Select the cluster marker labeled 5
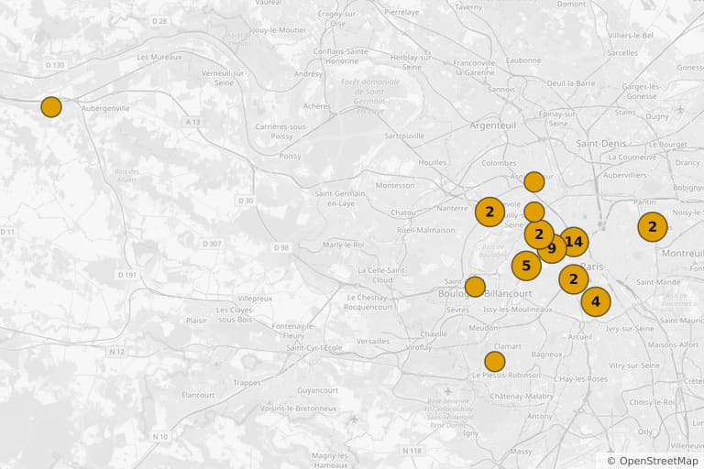704x469 pixels. [x=526, y=266]
